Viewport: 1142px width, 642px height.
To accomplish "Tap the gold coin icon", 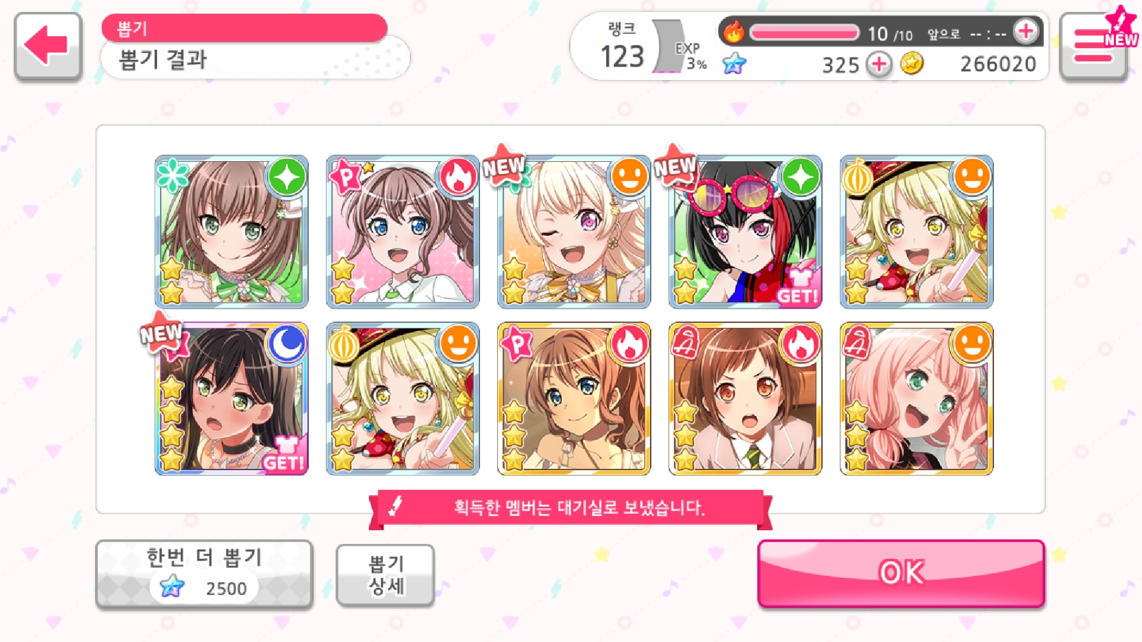I will (912, 64).
